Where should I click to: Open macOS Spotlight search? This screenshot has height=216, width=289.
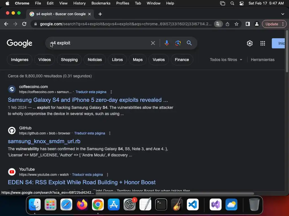232,3
